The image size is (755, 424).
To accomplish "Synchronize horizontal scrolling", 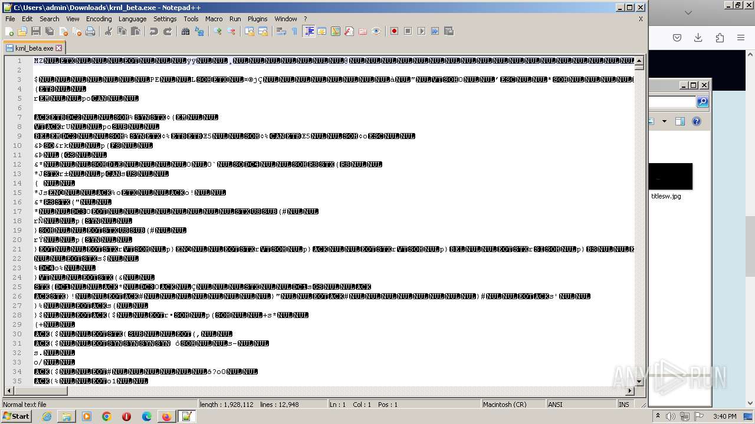I will pos(263,31).
